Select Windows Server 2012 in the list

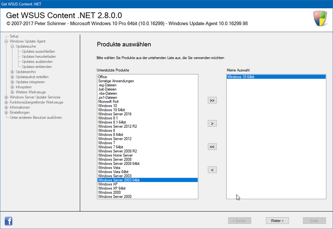tap(148, 139)
